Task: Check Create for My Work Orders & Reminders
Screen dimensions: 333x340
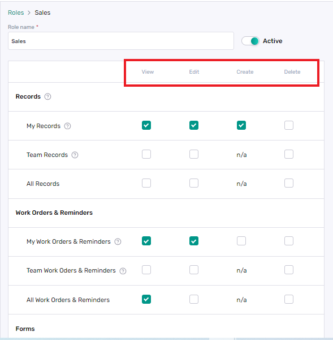Action: 241,241
